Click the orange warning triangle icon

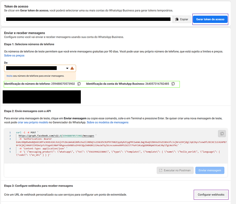click(72, 68)
